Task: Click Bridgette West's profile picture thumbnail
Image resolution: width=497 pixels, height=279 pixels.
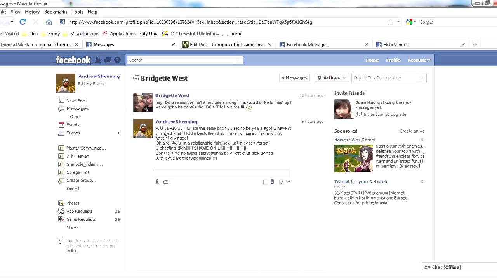Action: tap(143, 102)
